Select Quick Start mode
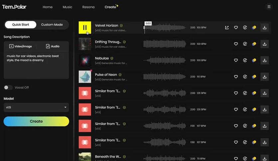 pyautogui.click(x=21, y=25)
